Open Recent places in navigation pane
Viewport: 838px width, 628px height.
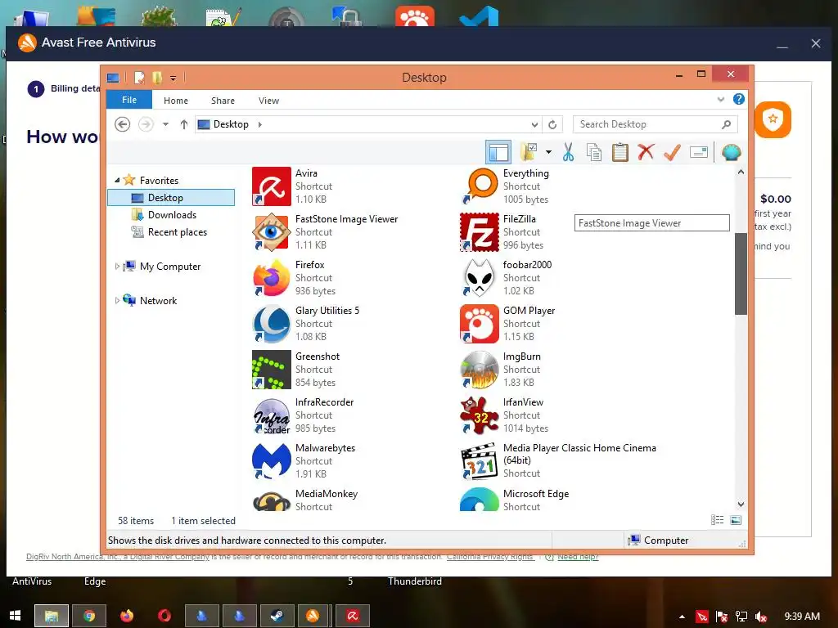click(178, 231)
